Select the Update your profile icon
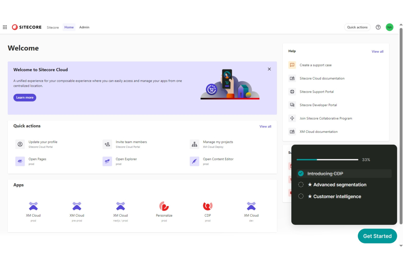 tap(20, 144)
